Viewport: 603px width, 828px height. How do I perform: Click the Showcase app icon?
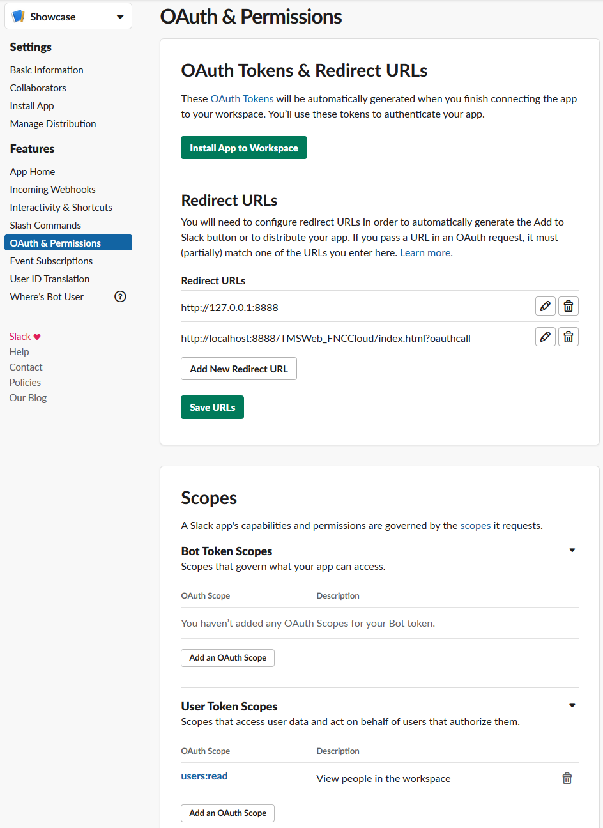point(19,17)
